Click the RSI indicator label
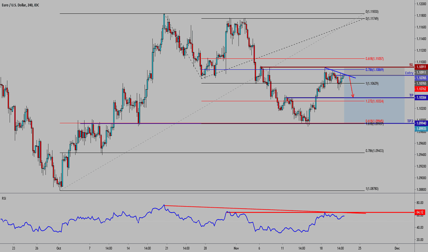428x252 pixels. 4,199
